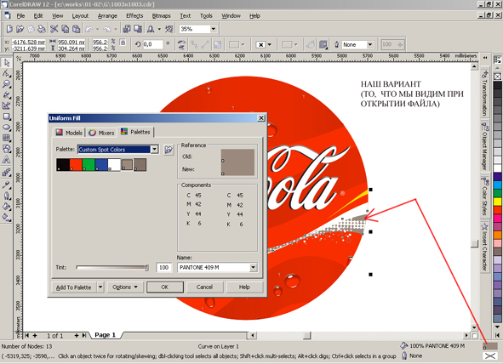Click the OK button

(x=165, y=287)
